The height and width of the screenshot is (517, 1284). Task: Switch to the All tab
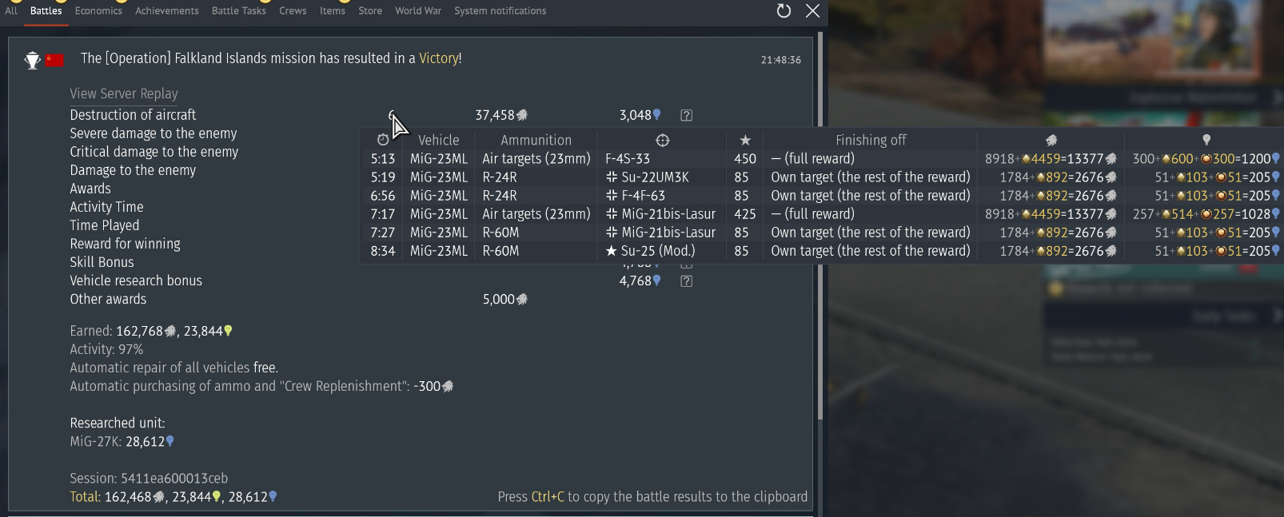pyautogui.click(x=11, y=11)
